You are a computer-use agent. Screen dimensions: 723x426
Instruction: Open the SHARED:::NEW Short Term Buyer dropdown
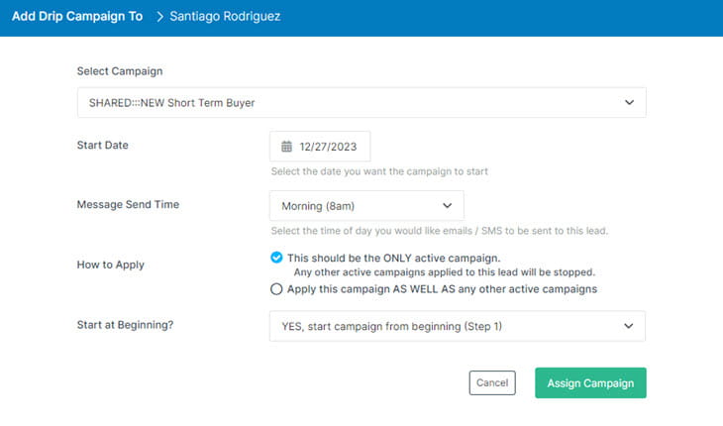361,102
